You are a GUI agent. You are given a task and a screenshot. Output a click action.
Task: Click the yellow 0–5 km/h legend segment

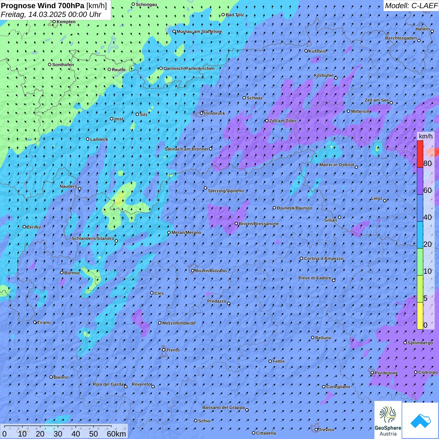pyautogui.click(x=420, y=316)
